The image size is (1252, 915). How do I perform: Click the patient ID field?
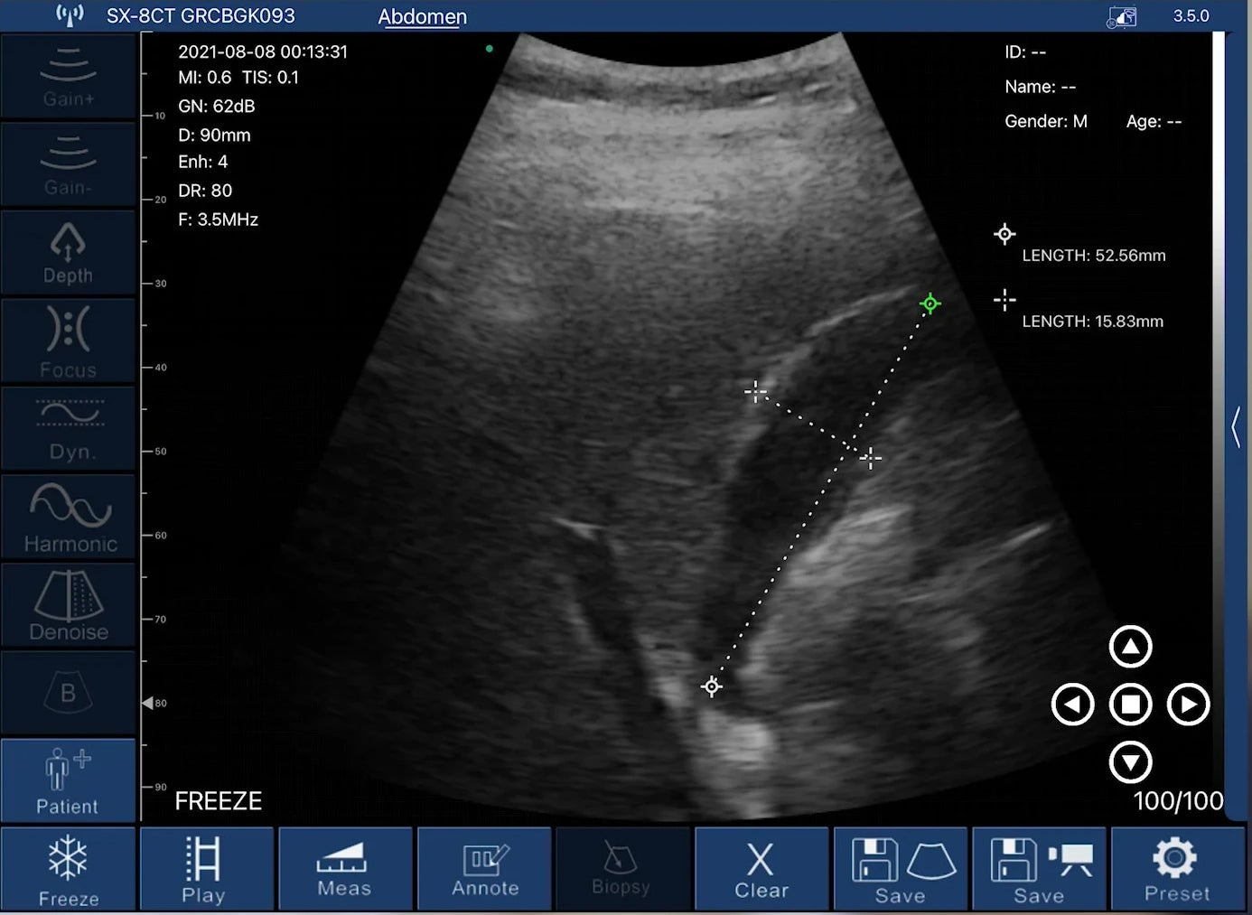(x=1025, y=52)
